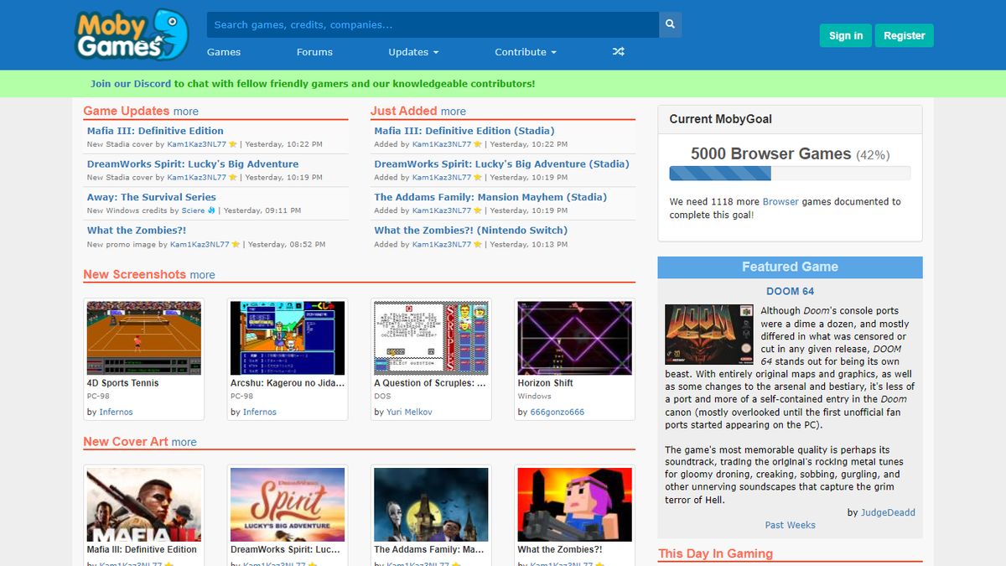Open the Games menu

223,52
